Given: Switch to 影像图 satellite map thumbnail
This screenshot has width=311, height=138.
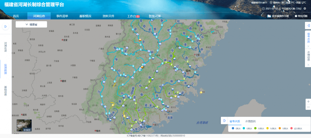Looking at the screenshot, I should [x=24, y=125].
